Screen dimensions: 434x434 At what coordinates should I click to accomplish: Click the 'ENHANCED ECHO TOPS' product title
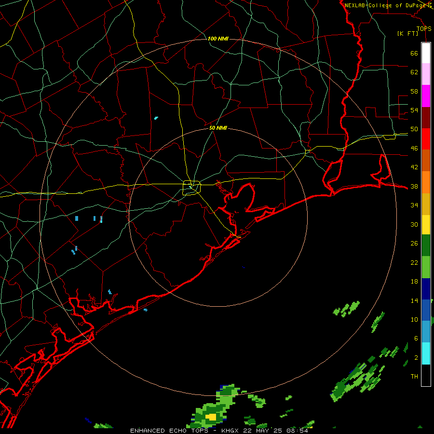pyautogui.click(x=169, y=431)
